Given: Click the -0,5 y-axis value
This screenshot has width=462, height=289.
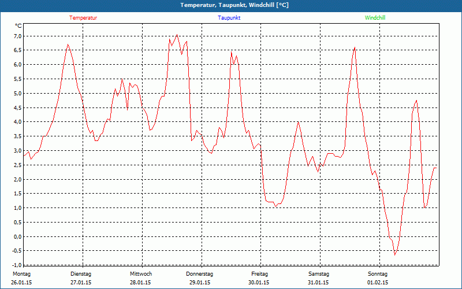Looking at the screenshot, I should pyautogui.click(x=17, y=251).
